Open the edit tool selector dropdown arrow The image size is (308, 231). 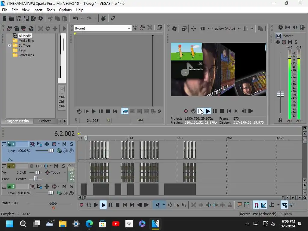pyautogui.click(x=164, y=205)
